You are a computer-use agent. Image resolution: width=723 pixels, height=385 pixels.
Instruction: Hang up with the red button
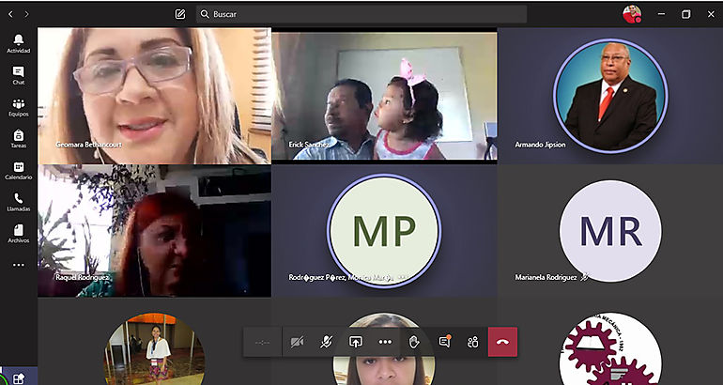tap(502, 342)
